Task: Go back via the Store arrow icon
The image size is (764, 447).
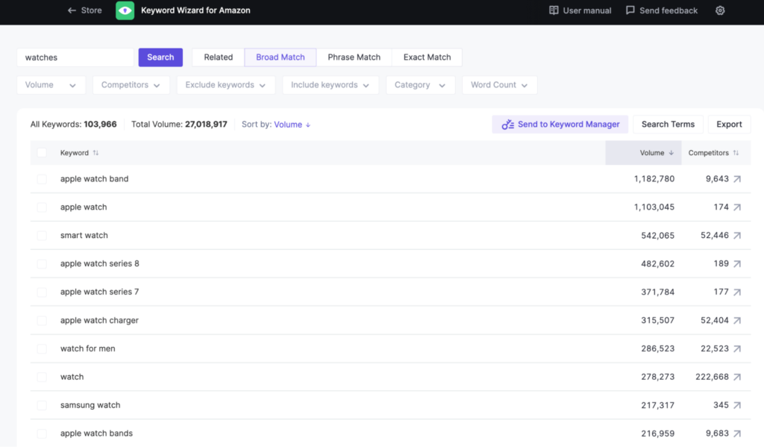Action: click(x=72, y=10)
